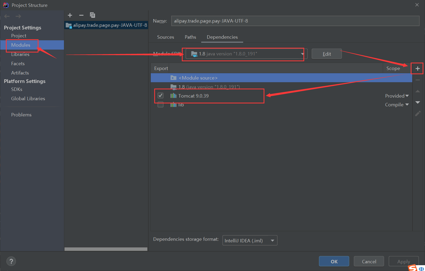Open Problems section

[21, 115]
